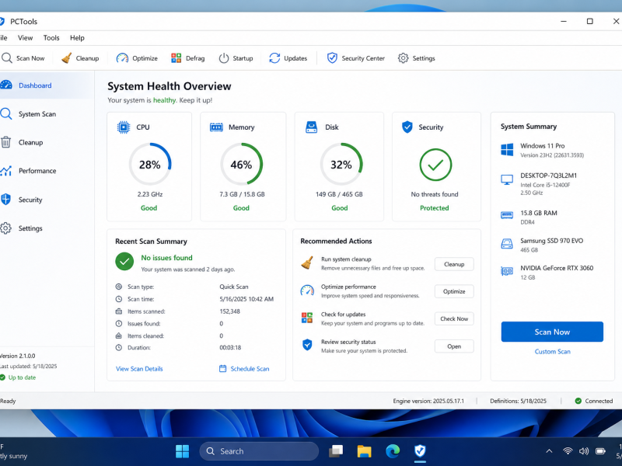Click the NVIDIA GeForce RTX 3060 GPU icon
Image resolution: width=622 pixels, height=466 pixels.
507,271
